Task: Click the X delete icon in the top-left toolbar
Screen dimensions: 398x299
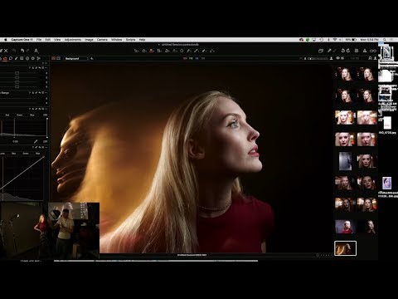Action: tap(6, 51)
